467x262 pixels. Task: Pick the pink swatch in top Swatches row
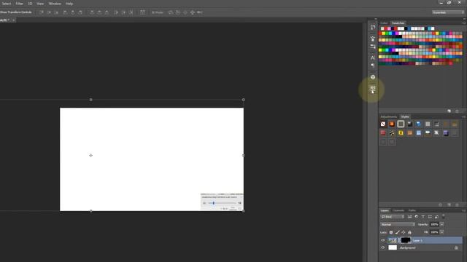click(389, 28)
